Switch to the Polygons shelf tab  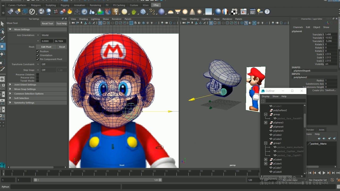(36, 5)
